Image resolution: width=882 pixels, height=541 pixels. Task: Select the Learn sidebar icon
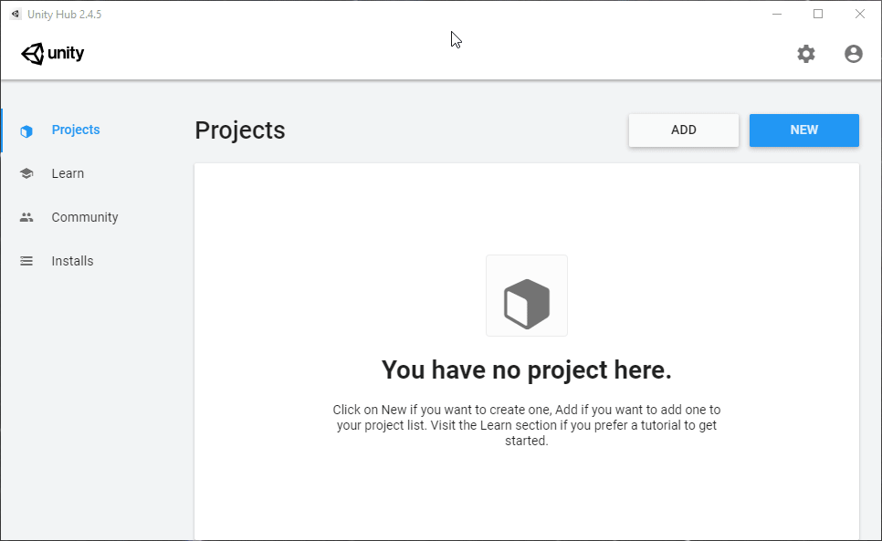[26, 172]
